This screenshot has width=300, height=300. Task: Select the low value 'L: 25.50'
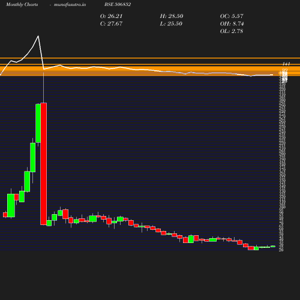(171, 23)
